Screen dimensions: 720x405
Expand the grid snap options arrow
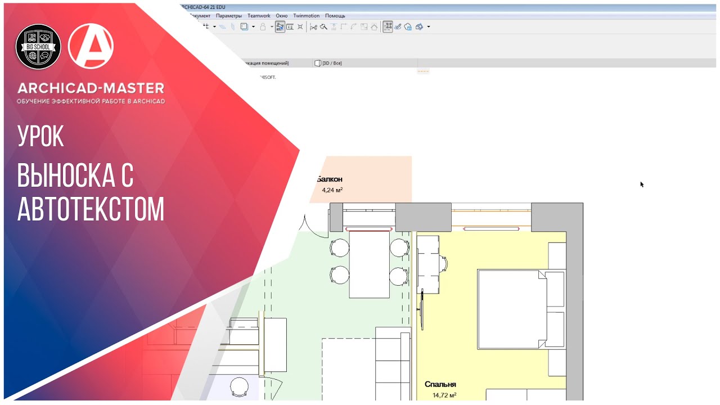pos(214,26)
